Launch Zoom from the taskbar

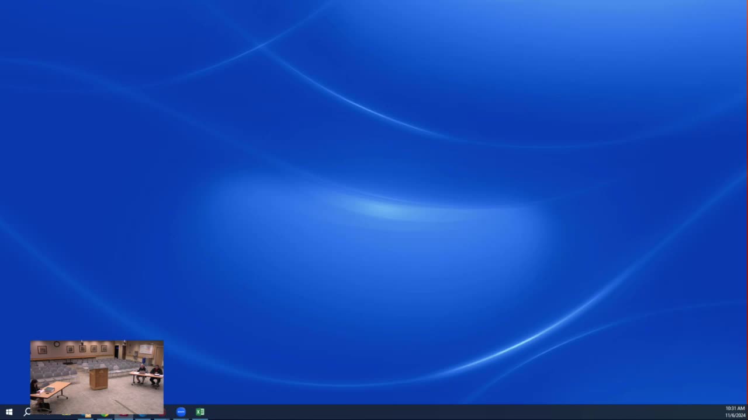click(x=181, y=412)
